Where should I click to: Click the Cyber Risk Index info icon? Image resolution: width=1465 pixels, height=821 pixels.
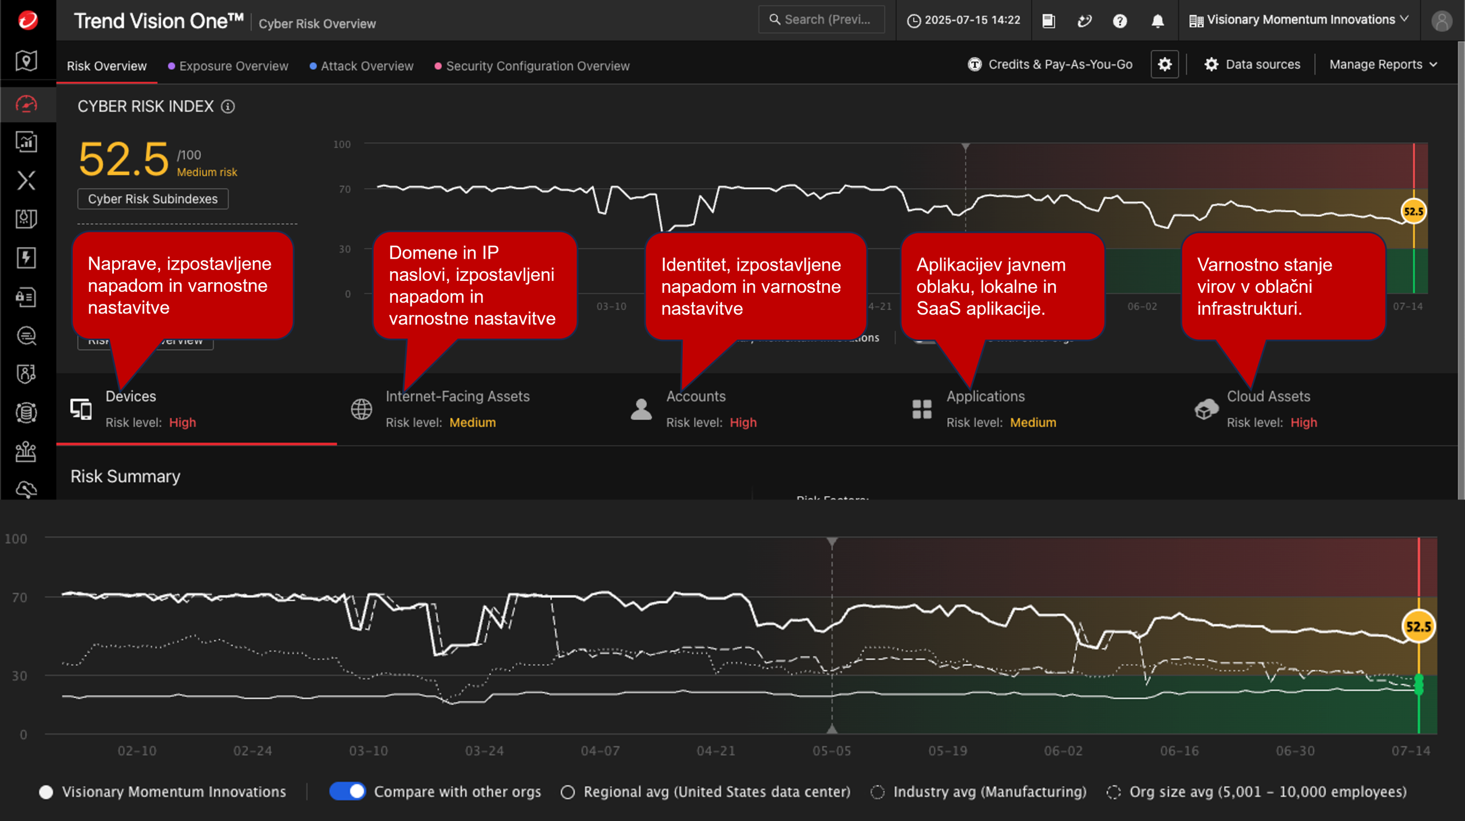click(x=228, y=107)
